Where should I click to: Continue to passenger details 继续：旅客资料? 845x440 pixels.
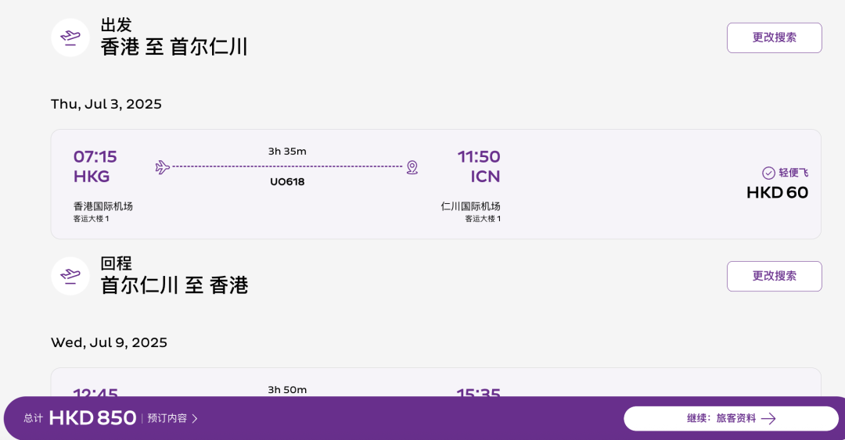click(732, 418)
